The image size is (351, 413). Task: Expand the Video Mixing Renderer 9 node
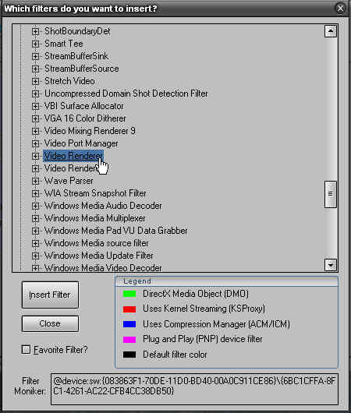(x=35, y=131)
